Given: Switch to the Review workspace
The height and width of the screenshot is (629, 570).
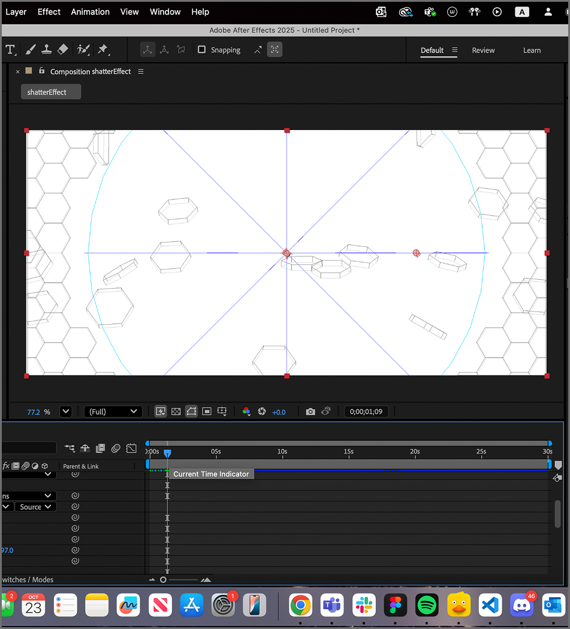Looking at the screenshot, I should click(x=483, y=50).
